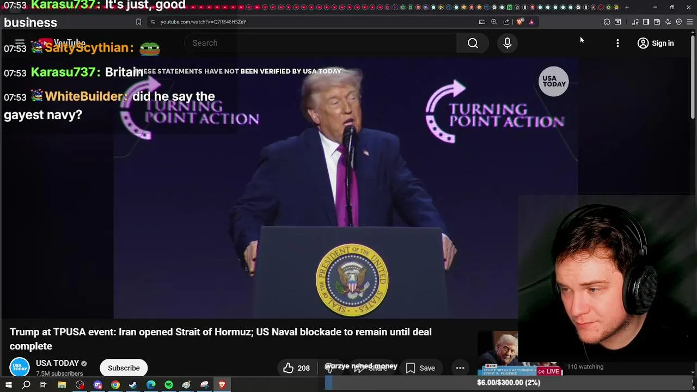
Task: Open a new browser tab
Action: (627, 7)
